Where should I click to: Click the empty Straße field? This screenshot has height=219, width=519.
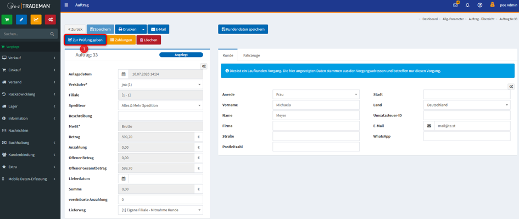[316, 136]
